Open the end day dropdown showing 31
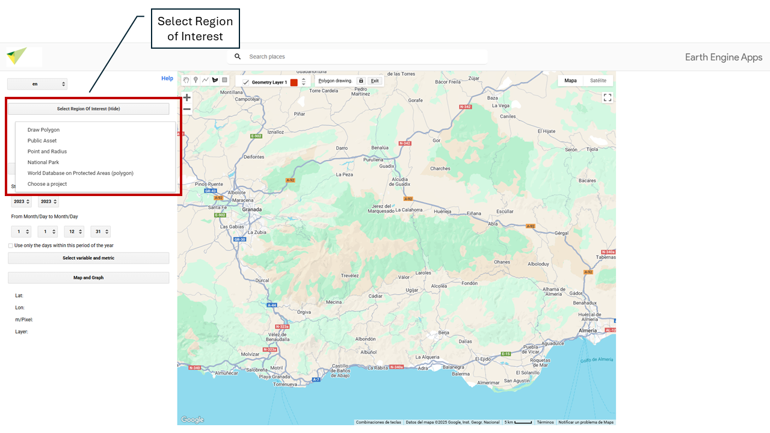 (100, 232)
